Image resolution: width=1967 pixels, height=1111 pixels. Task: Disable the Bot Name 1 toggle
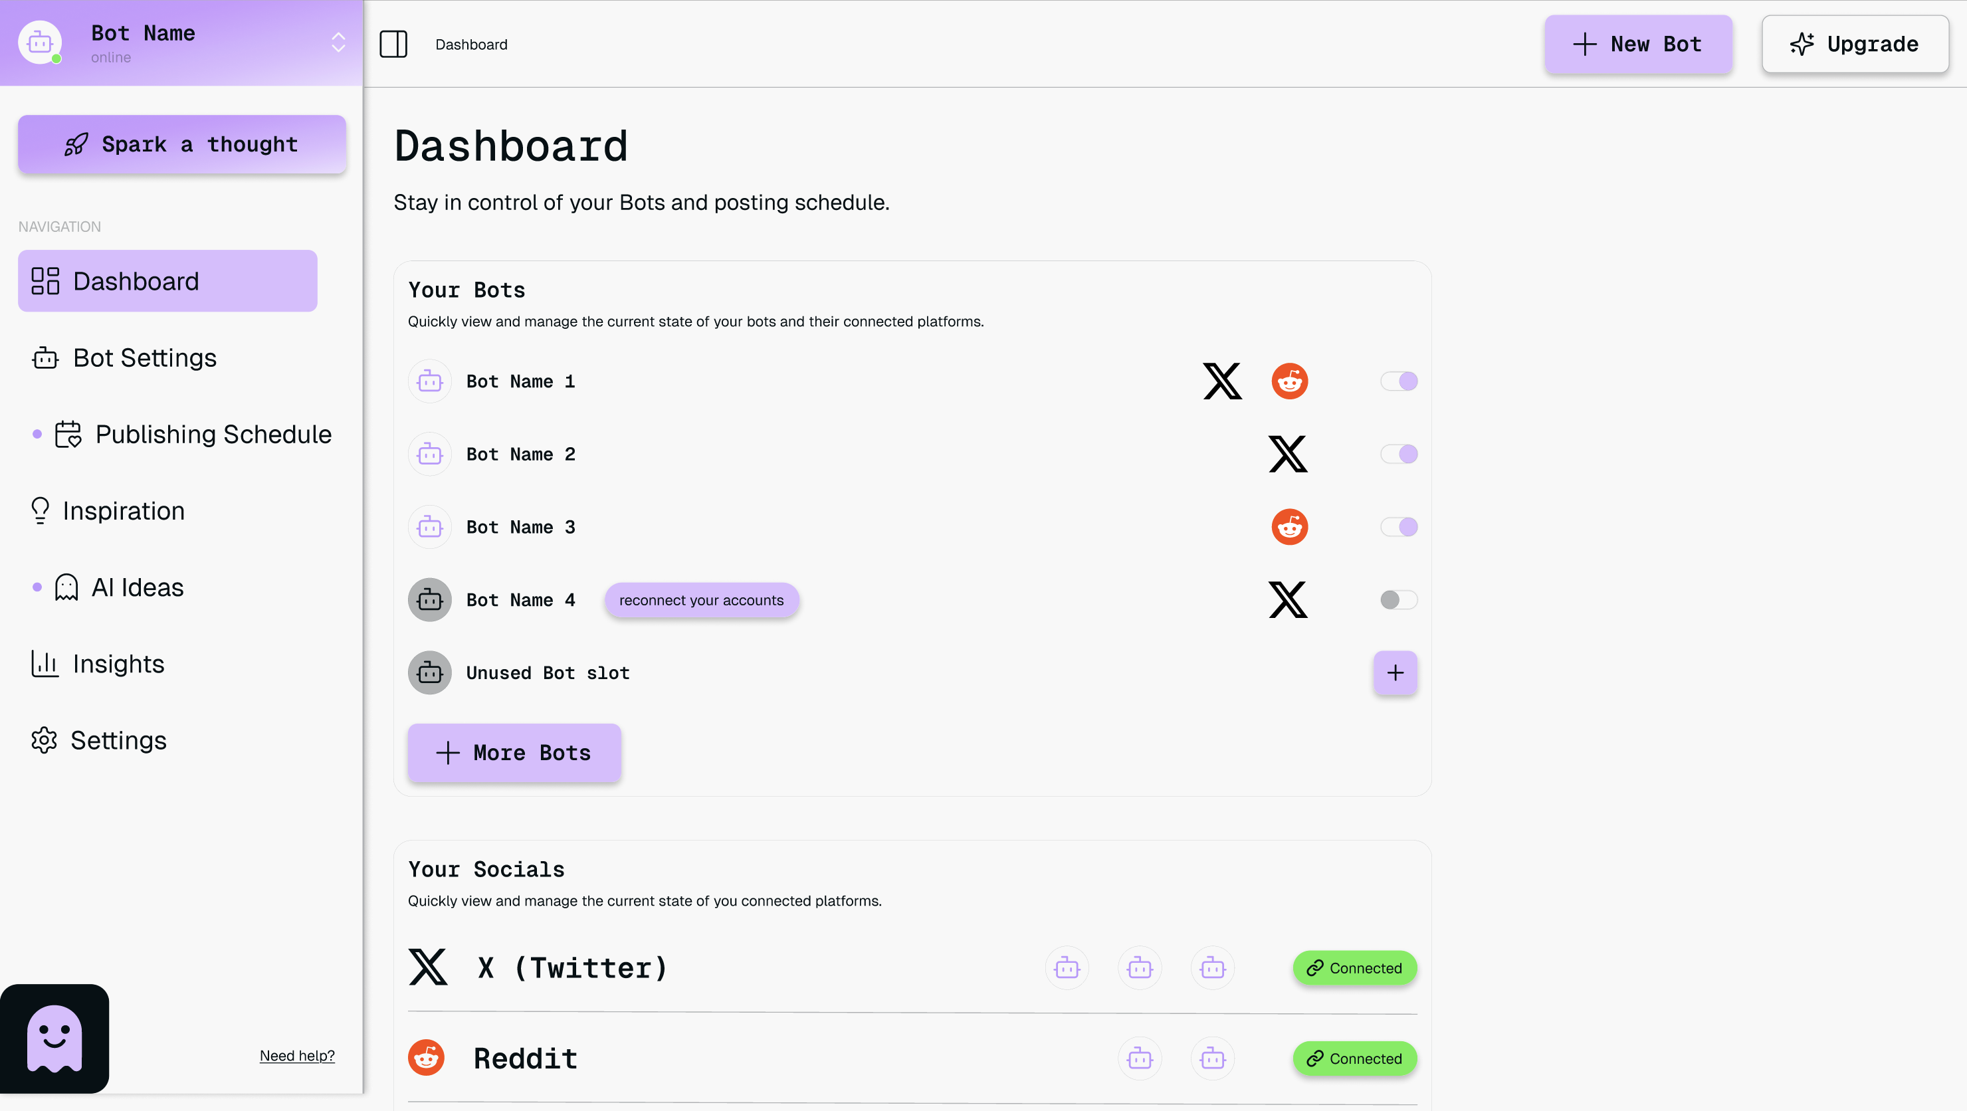click(x=1398, y=381)
